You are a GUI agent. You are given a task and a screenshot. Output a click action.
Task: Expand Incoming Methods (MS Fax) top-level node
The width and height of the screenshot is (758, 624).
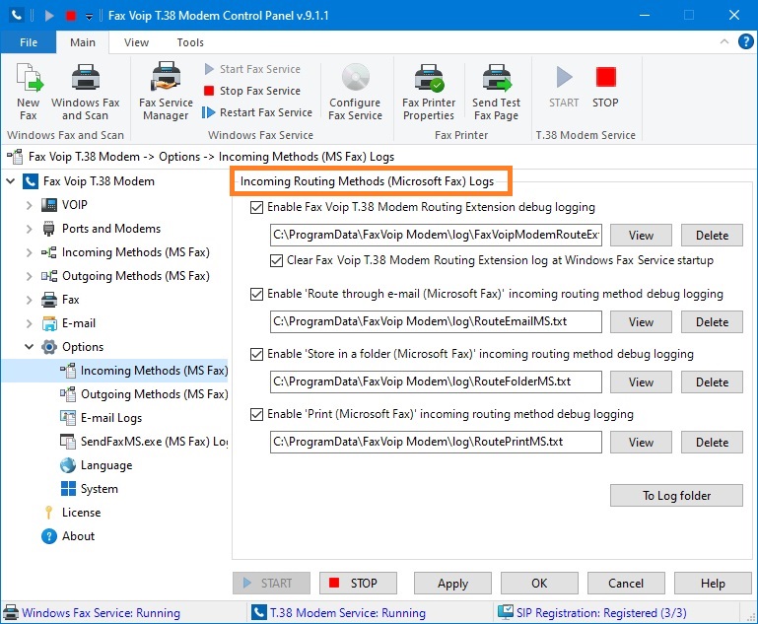click(29, 252)
